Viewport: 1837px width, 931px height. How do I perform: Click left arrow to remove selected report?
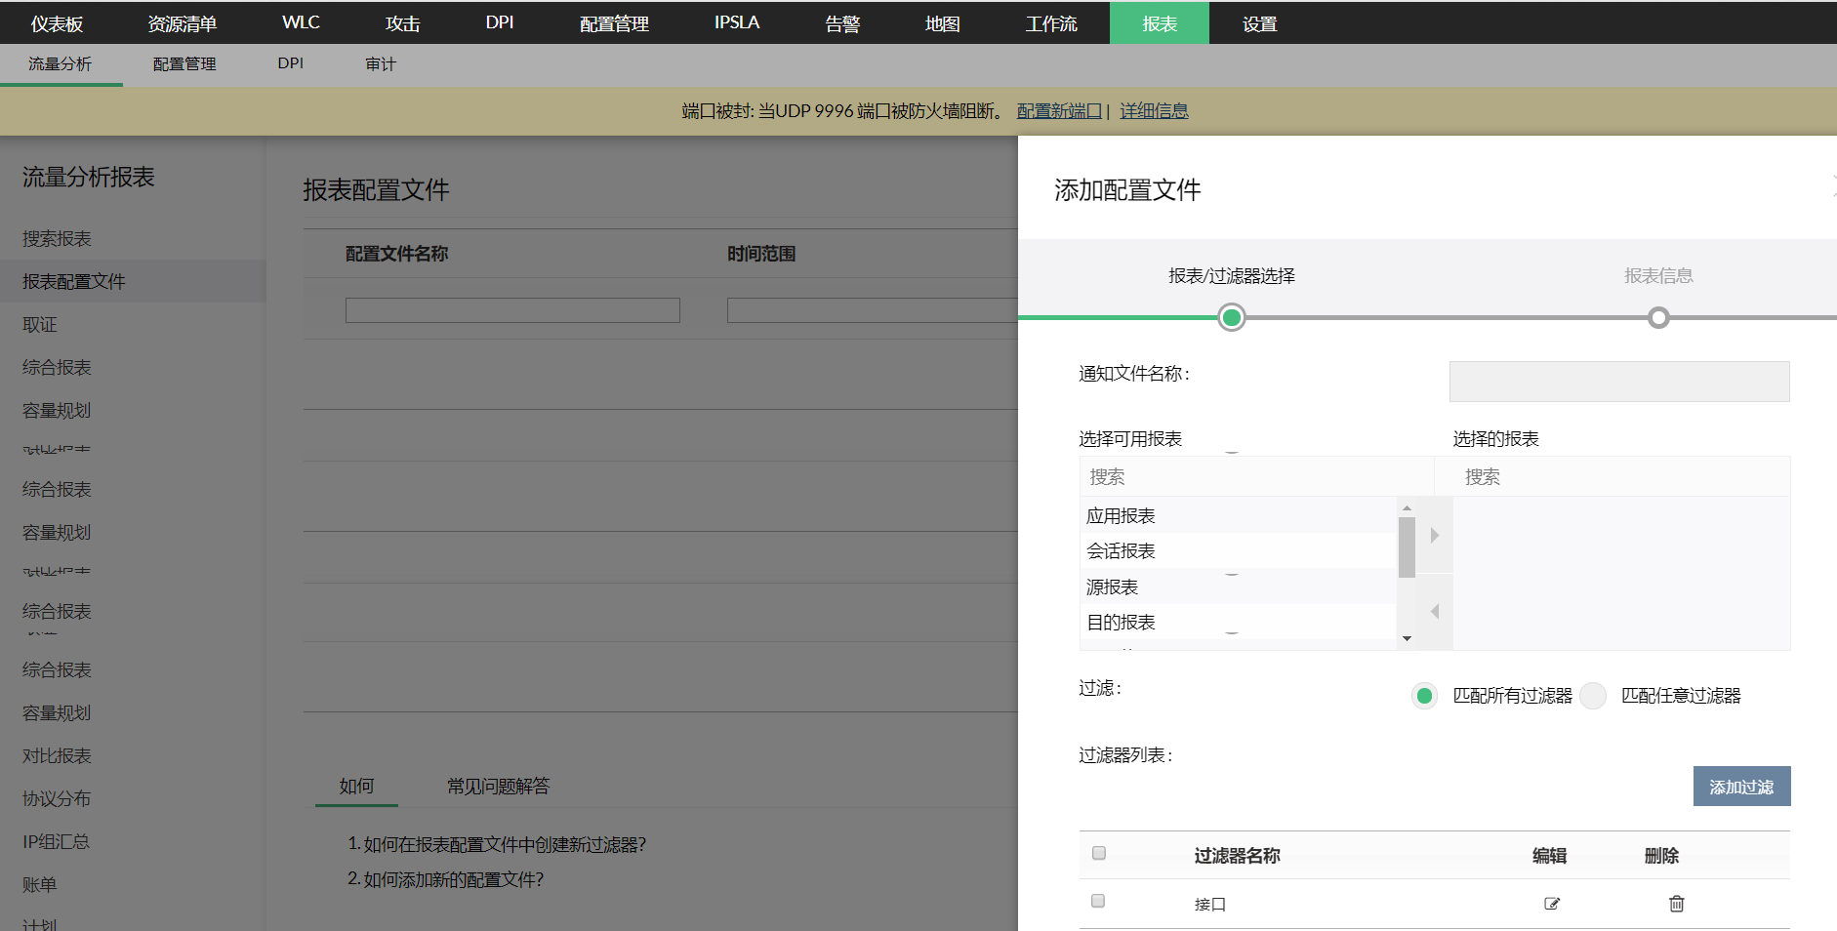tap(1434, 612)
